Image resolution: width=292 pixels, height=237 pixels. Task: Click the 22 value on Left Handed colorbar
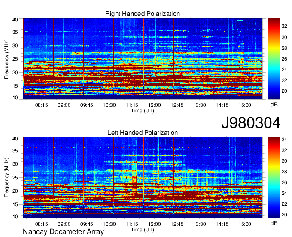284,204
